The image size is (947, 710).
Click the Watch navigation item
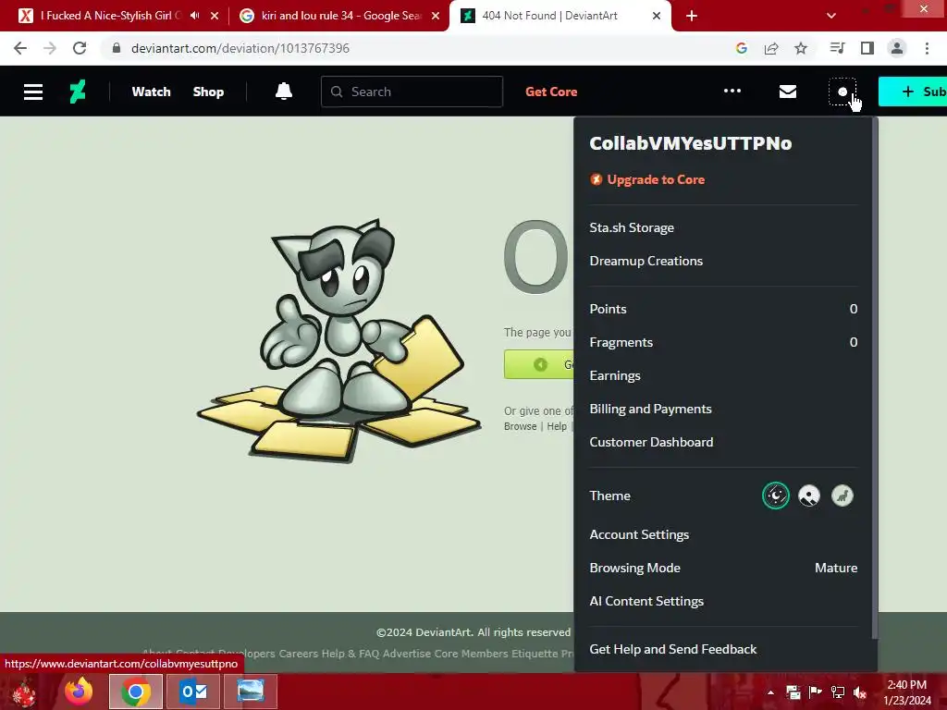click(x=151, y=92)
